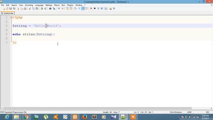Open the Run menu
The height and width of the screenshot is (120, 213).
[x=63, y=5]
